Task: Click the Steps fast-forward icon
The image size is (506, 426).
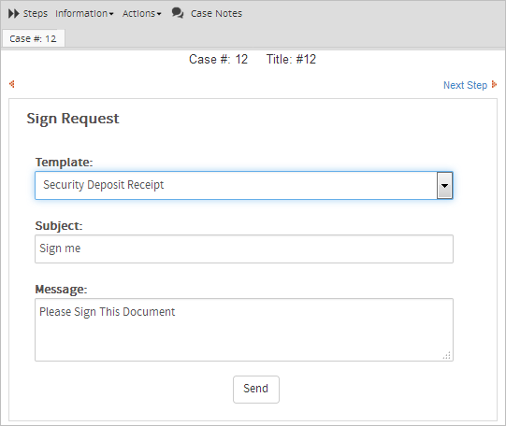Action: tap(13, 13)
